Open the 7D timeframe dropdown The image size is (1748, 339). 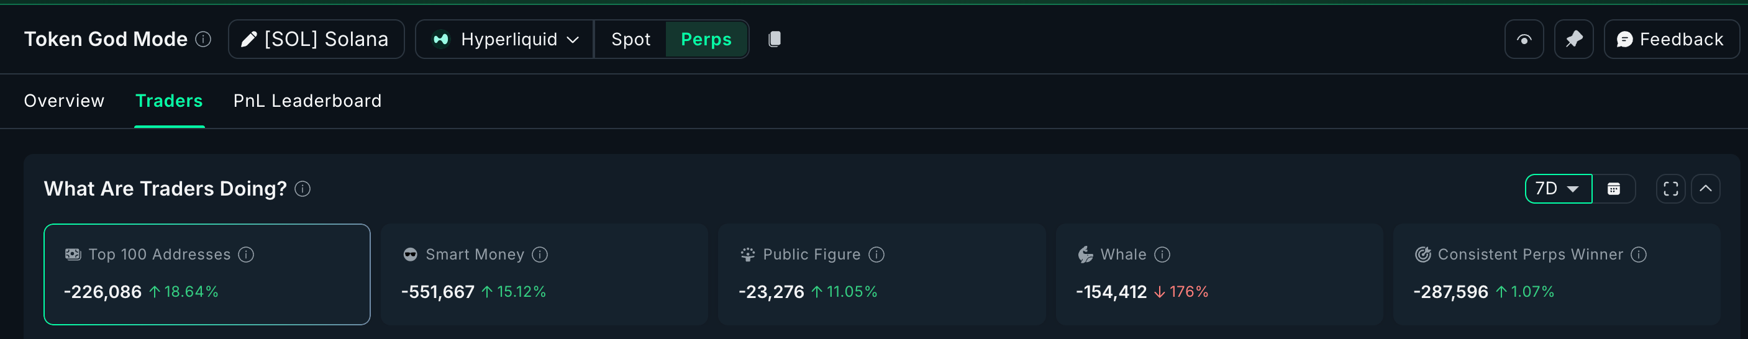tap(1558, 189)
